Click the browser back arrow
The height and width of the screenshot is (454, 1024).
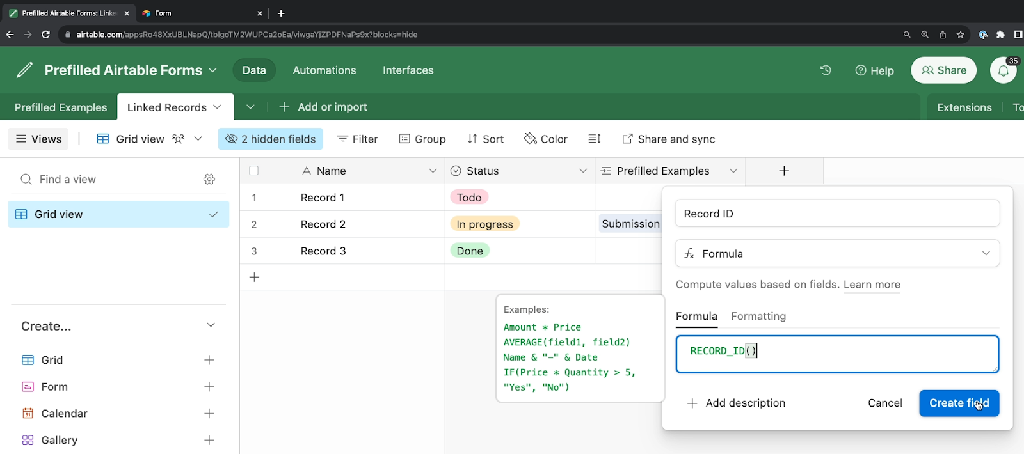coord(10,35)
